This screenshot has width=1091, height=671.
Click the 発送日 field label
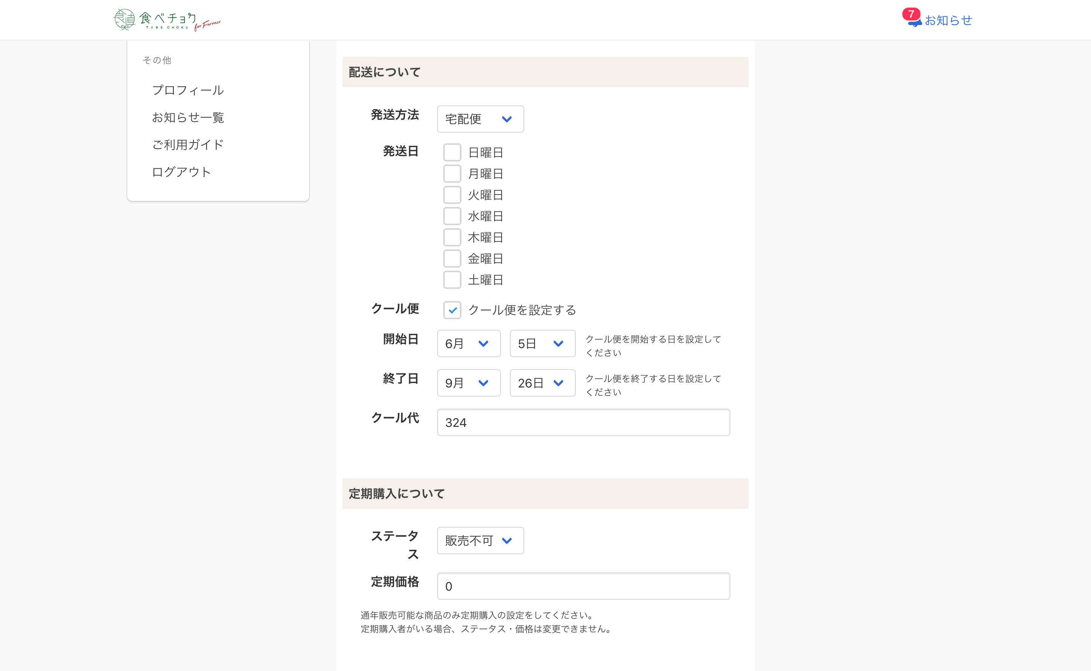tap(401, 151)
